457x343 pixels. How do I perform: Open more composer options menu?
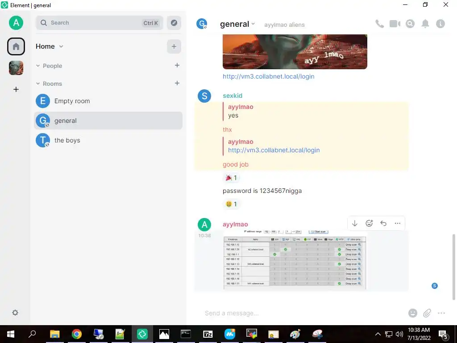pyautogui.click(x=441, y=313)
